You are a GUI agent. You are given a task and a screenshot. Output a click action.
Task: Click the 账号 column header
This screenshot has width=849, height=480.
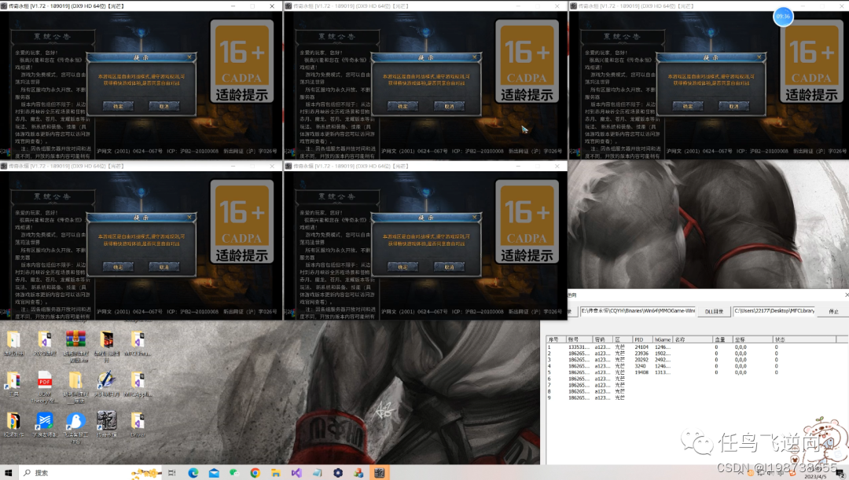(579, 339)
